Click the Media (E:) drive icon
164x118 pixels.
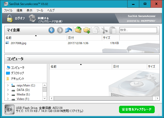(x=13, y=95)
